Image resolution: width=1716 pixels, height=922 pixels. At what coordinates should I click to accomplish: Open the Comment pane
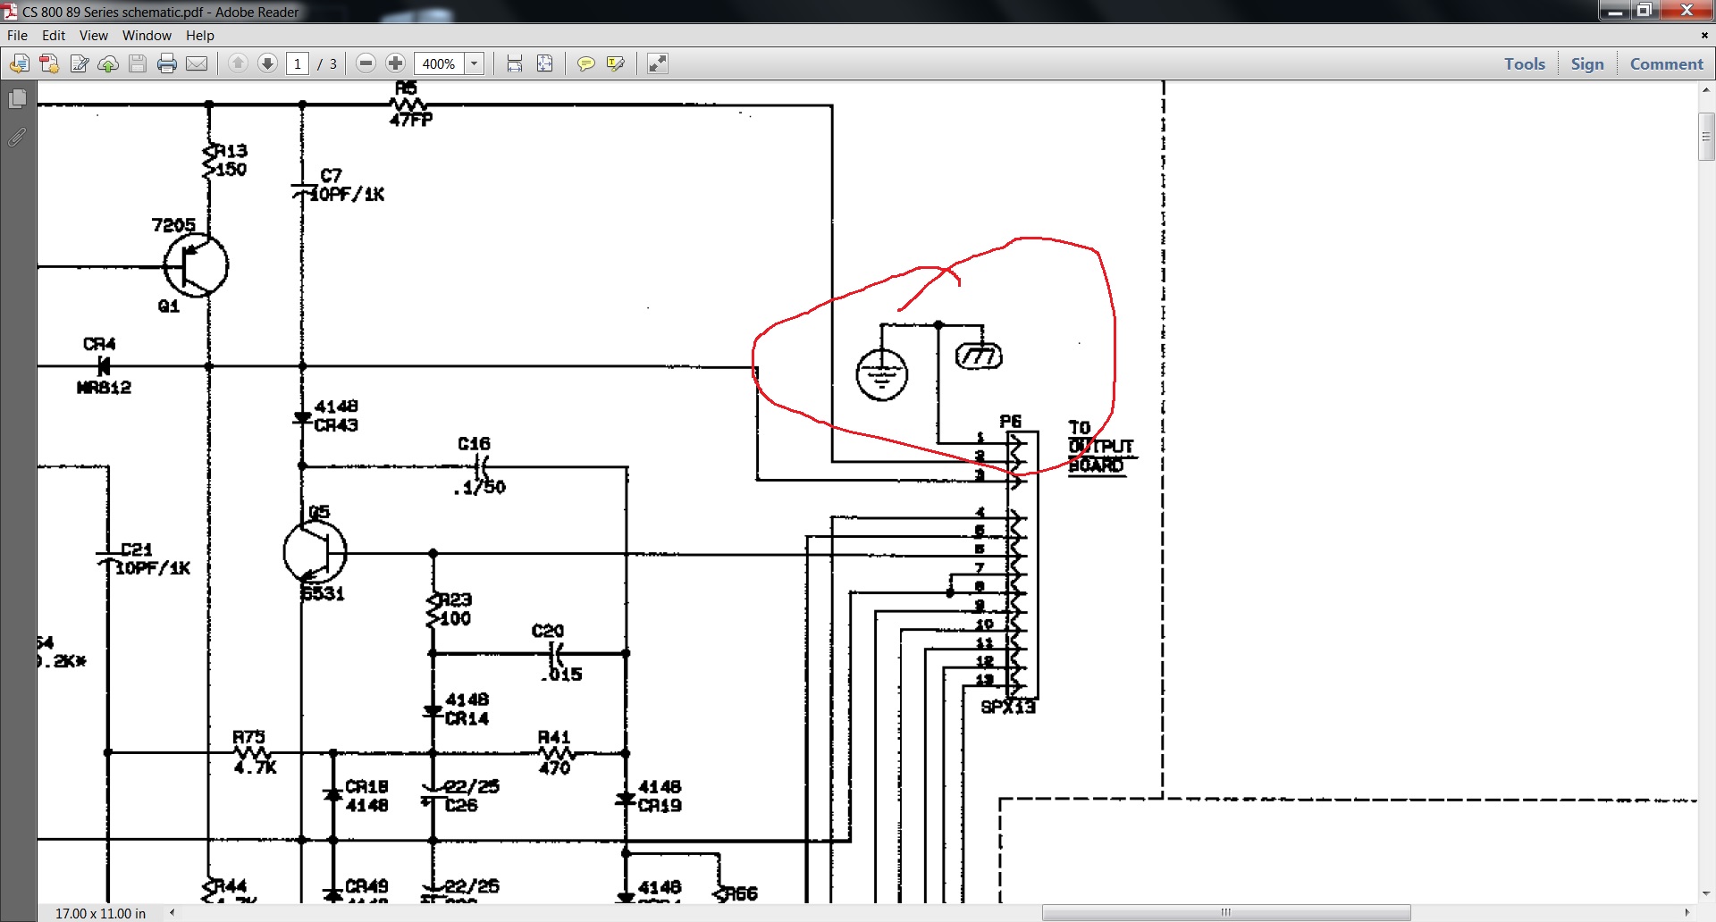pos(1667,63)
